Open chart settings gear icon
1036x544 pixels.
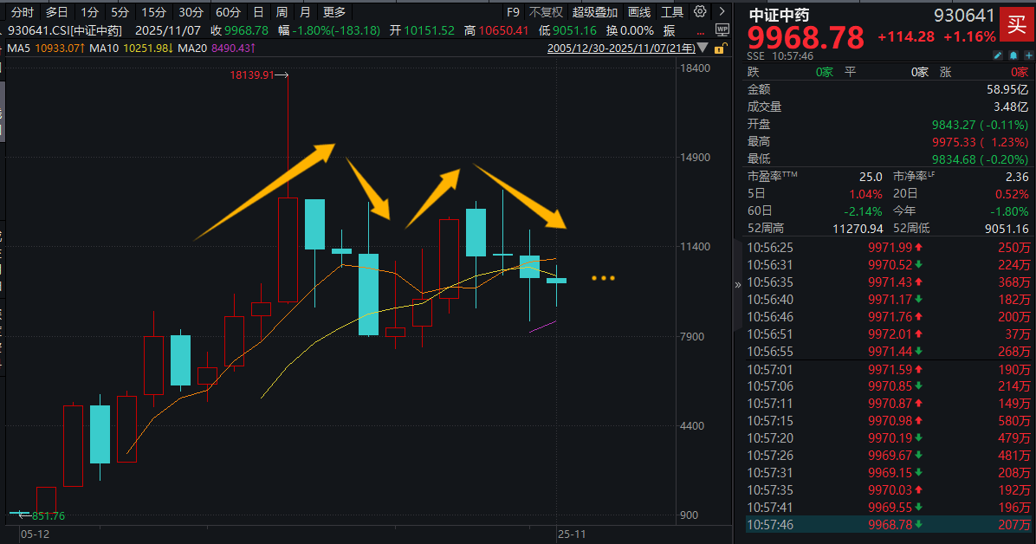click(x=700, y=11)
